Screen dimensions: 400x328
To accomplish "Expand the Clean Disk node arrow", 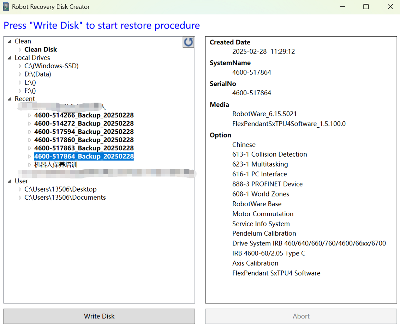I will (20, 49).
